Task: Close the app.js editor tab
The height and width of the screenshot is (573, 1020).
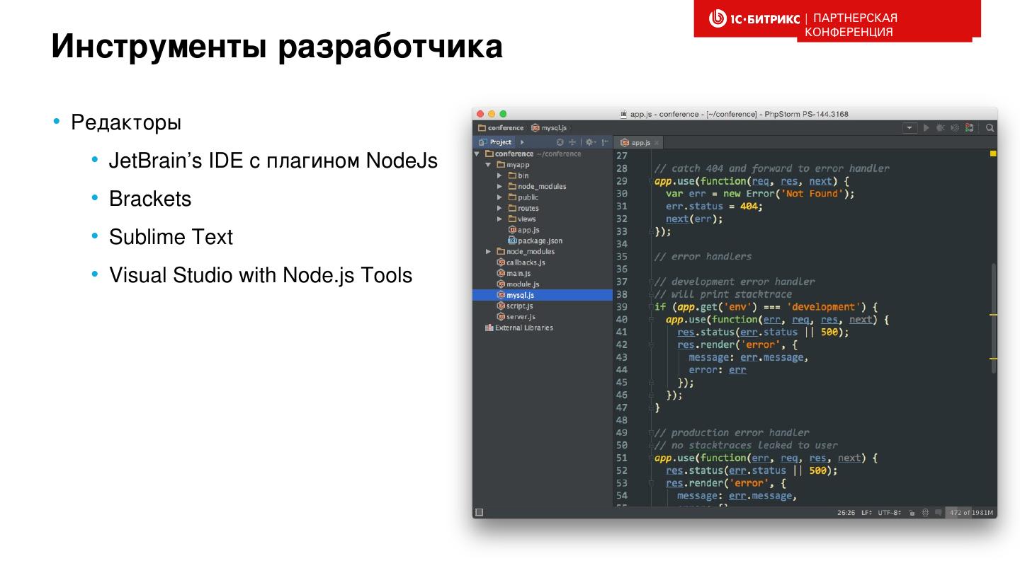Action: coord(657,143)
